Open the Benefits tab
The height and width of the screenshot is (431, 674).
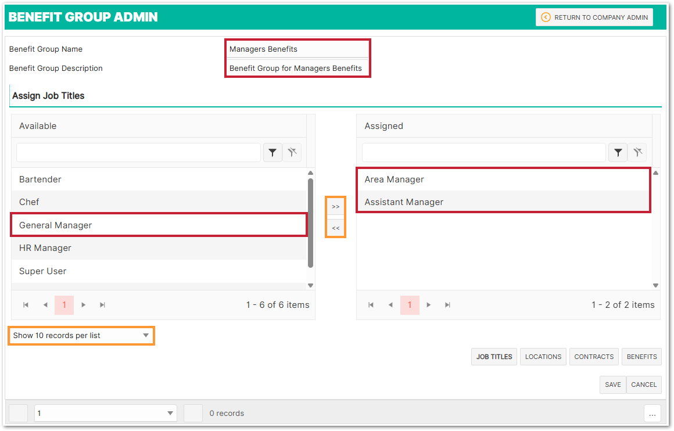(641, 357)
